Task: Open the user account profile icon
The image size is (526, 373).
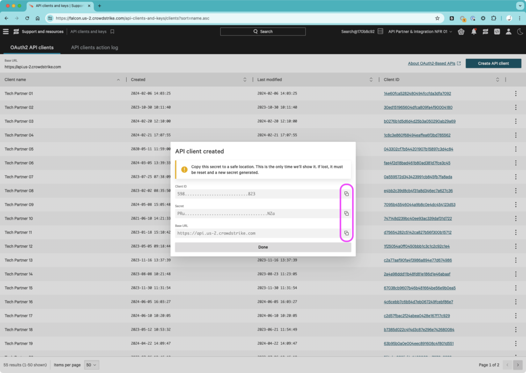Action: (508, 32)
